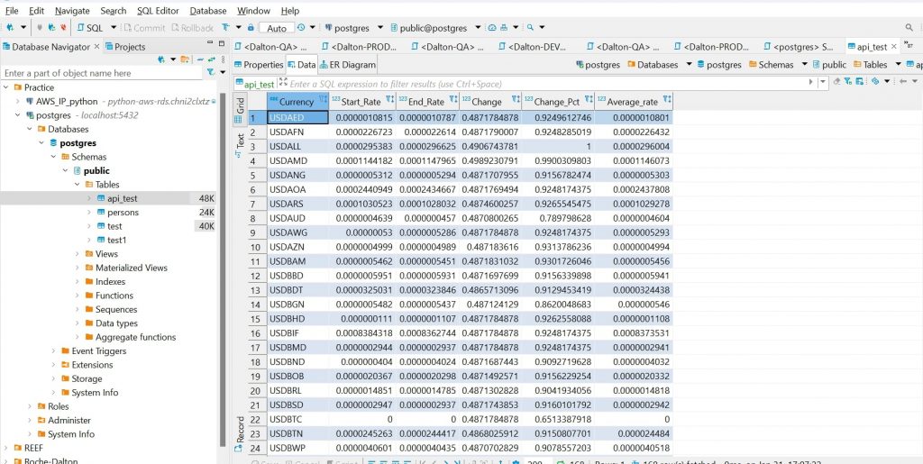The image size is (923, 464).
Task: Click the expand filter panel icon beside api_test
Action: (x=281, y=83)
